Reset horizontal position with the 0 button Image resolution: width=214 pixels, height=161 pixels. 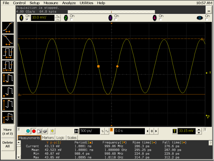click(152, 131)
